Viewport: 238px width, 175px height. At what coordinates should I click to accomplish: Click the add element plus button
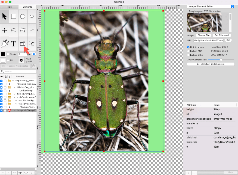coord(3,173)
